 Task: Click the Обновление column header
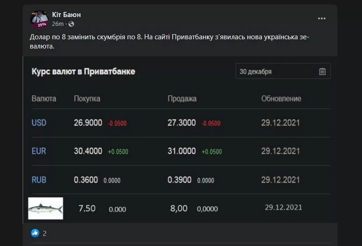(x=281, y=99)
